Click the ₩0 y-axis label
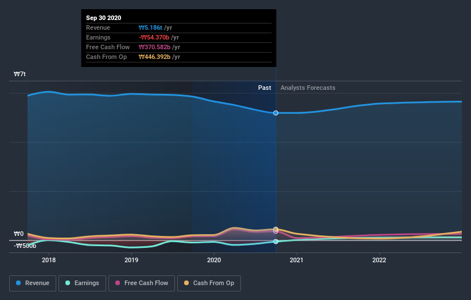Screen dimensions: 471x300 click(x=18, y=234)
